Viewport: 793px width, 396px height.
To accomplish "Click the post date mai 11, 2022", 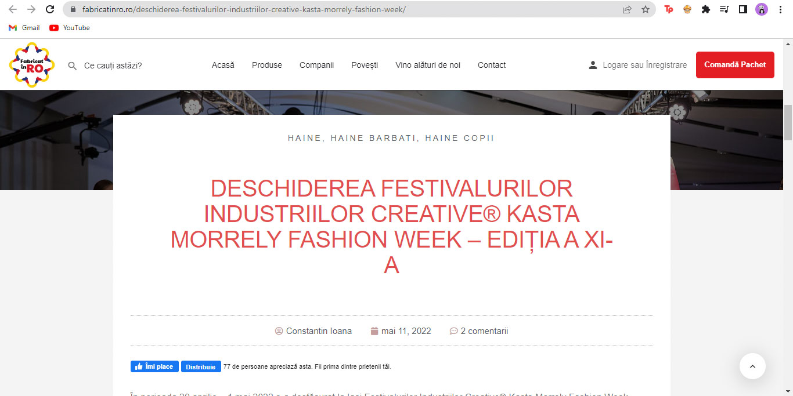I will click(401, 331).
